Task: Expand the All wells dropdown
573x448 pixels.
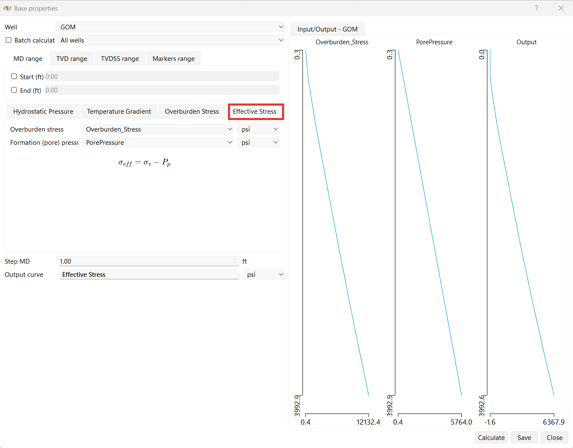Action: (x=170, y=40)
